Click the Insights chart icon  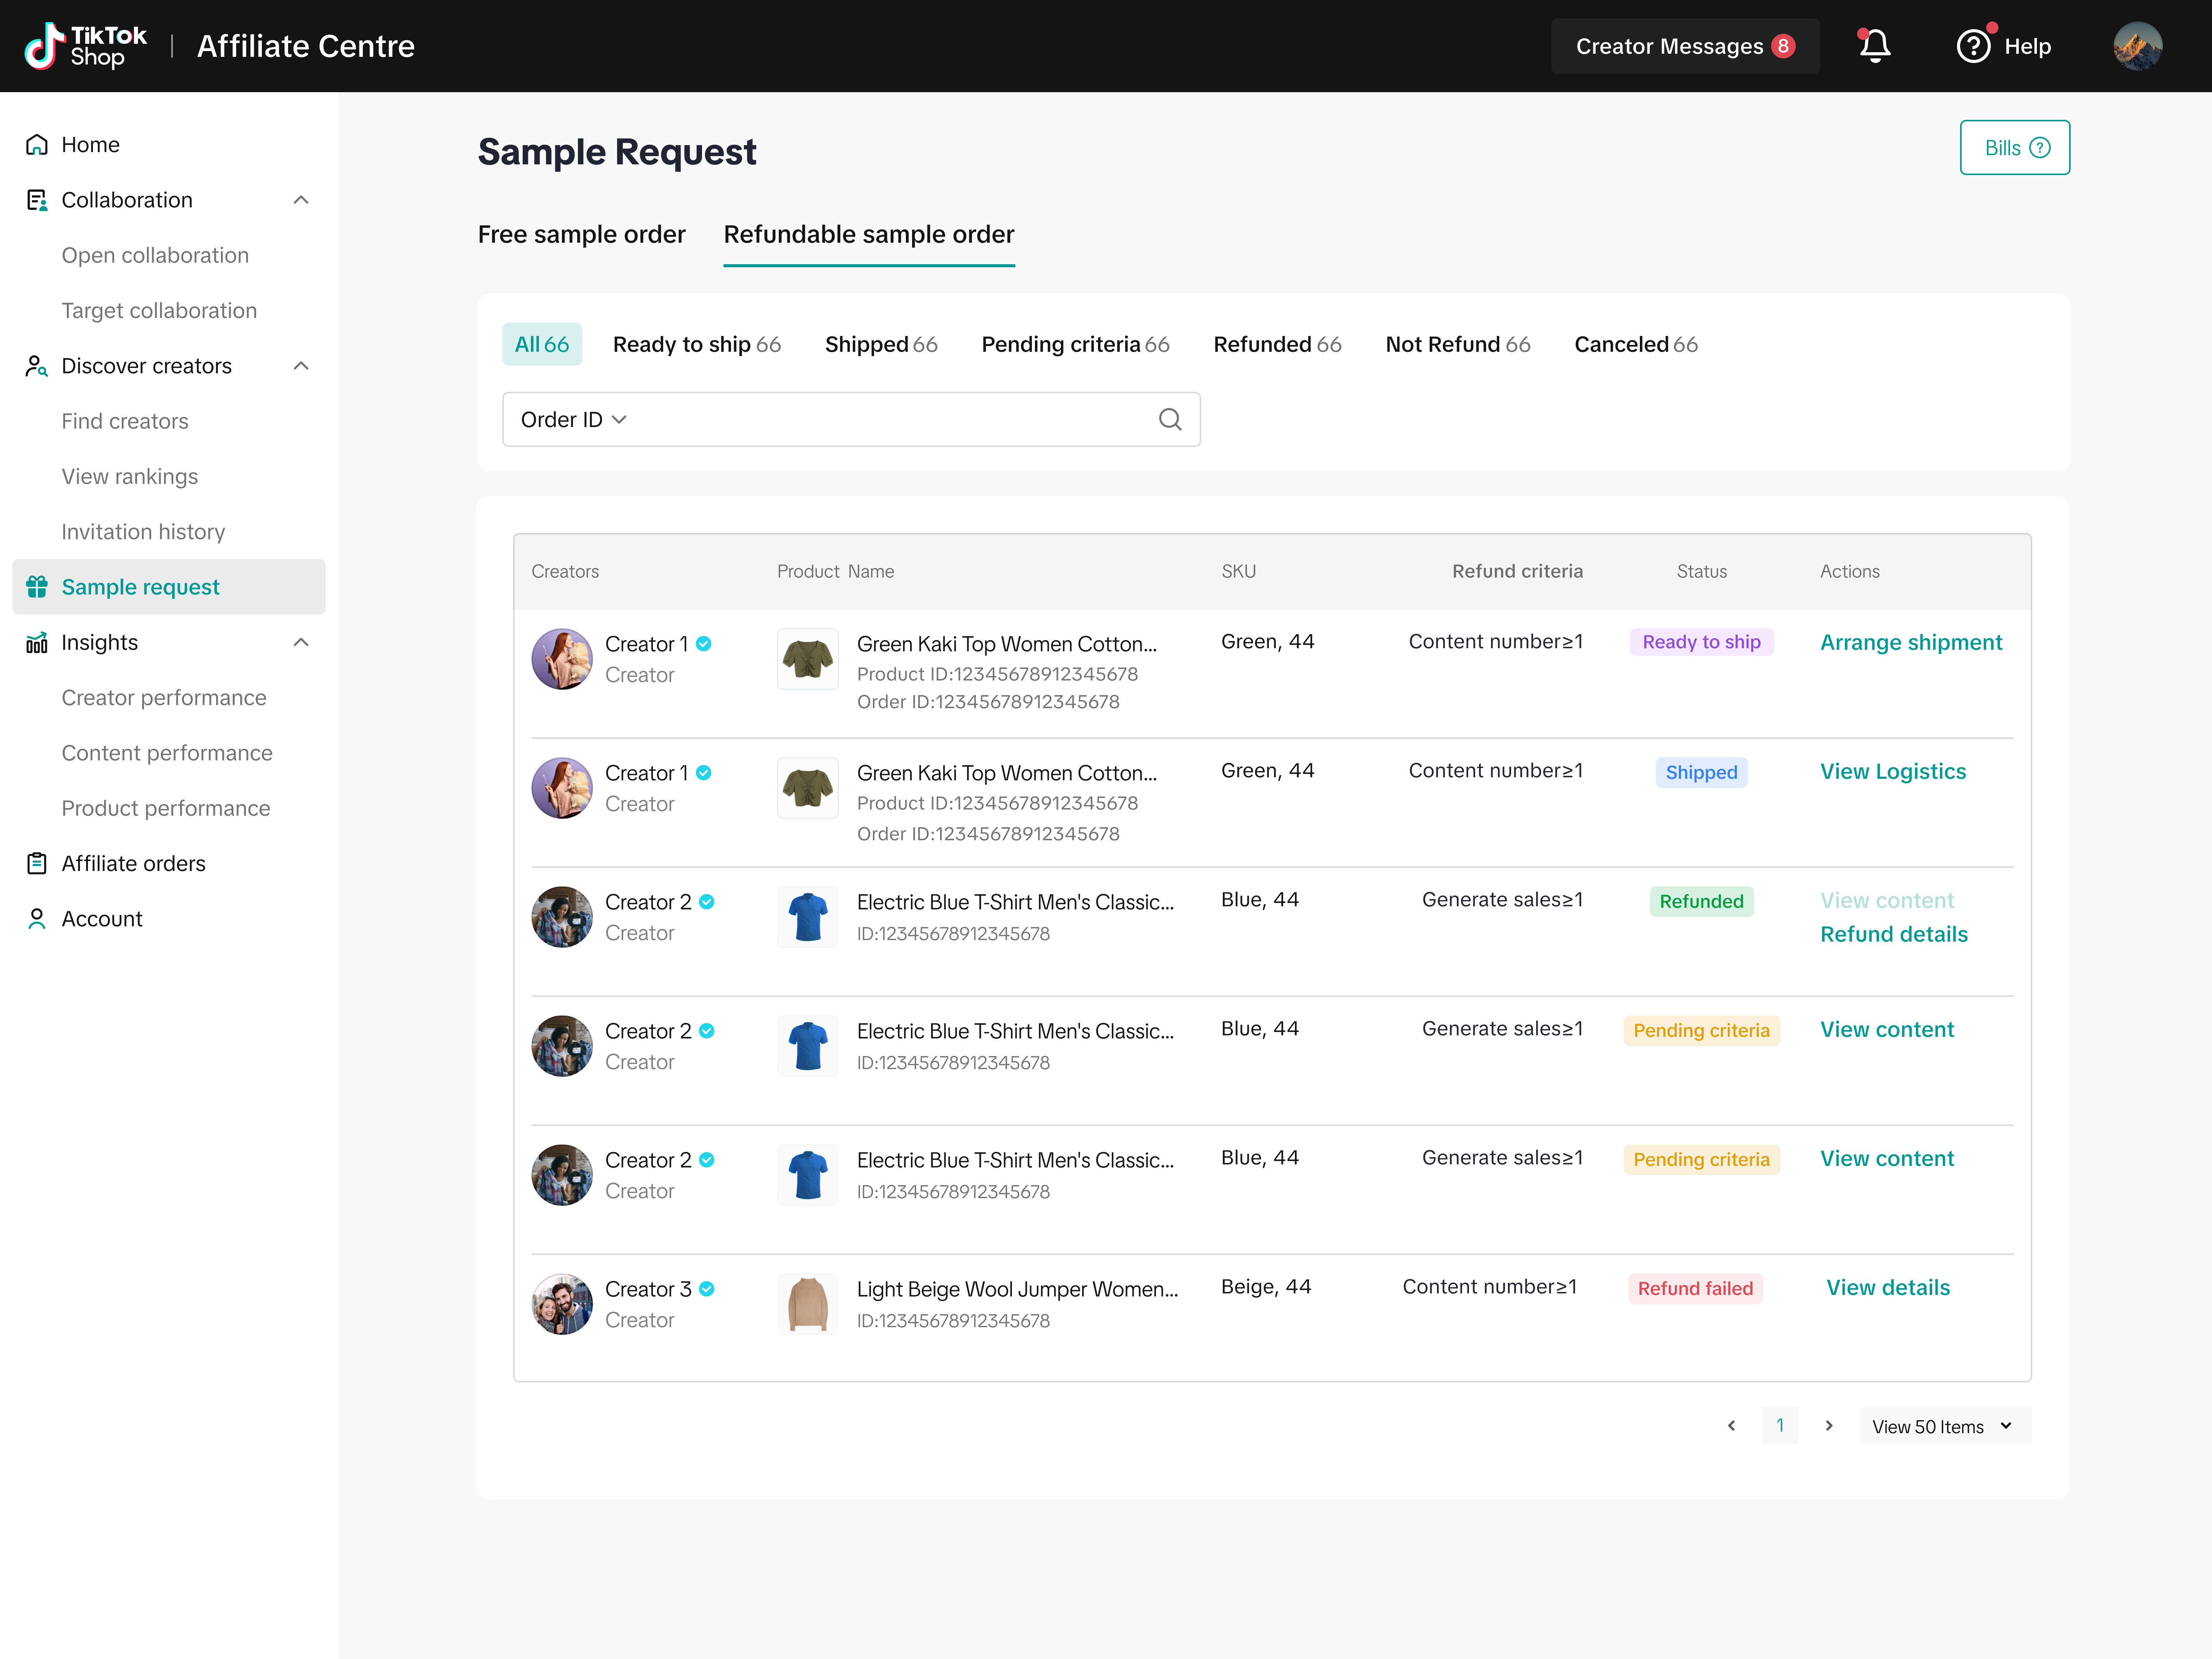click(x=37, y=642)
